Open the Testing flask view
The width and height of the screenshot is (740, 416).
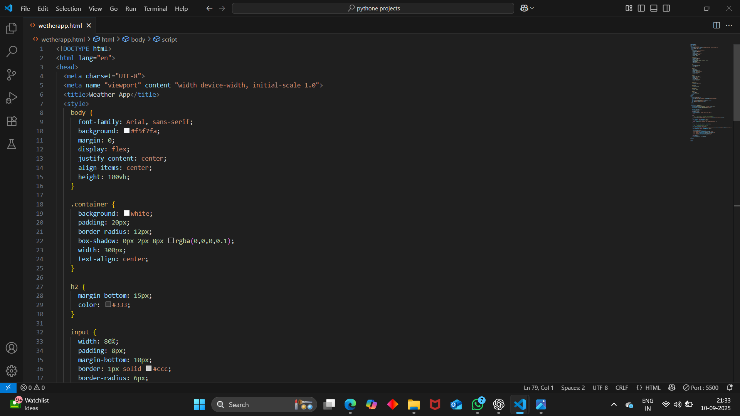pos(12,144)
